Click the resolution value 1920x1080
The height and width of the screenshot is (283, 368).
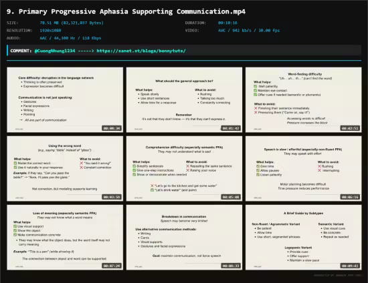click(x=50, y=31)
